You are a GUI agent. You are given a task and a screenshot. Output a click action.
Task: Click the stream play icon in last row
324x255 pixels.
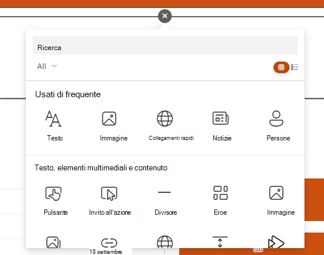(x=276, y=242)
